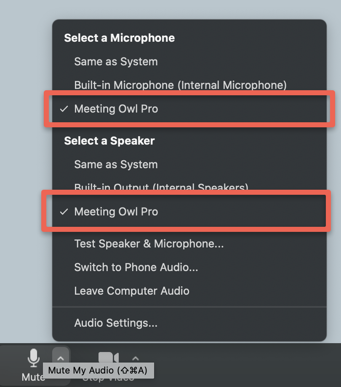Image resolution: width=341 pixels, height=387 pixels.
Task: Choose Same as System under Speaker
Action: (116, 164)
